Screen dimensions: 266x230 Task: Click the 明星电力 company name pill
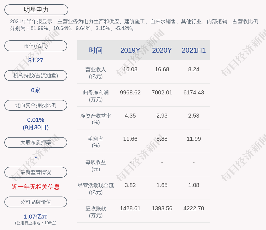(x=36, y=10)
